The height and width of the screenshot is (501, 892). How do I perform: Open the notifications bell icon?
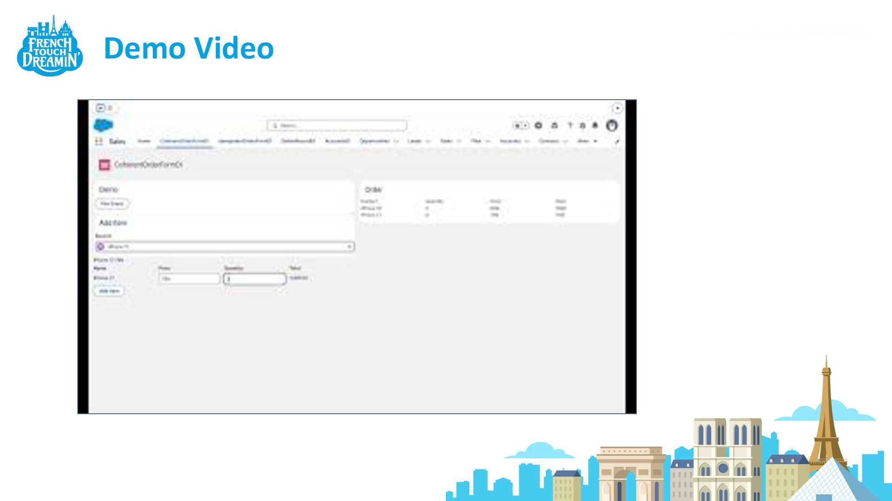[x=595, y=125]
